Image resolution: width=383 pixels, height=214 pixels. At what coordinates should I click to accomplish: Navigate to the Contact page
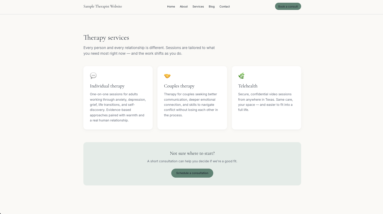pyautogui.click(x=225, y=7)
